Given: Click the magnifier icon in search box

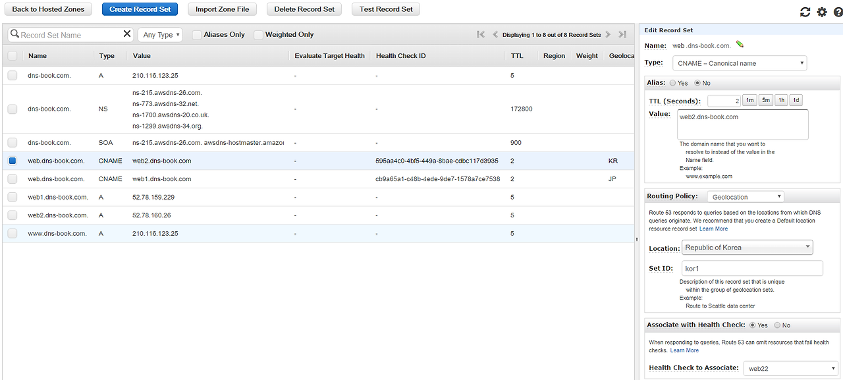Looking at the screenshot, I should (x=14, y=34).
